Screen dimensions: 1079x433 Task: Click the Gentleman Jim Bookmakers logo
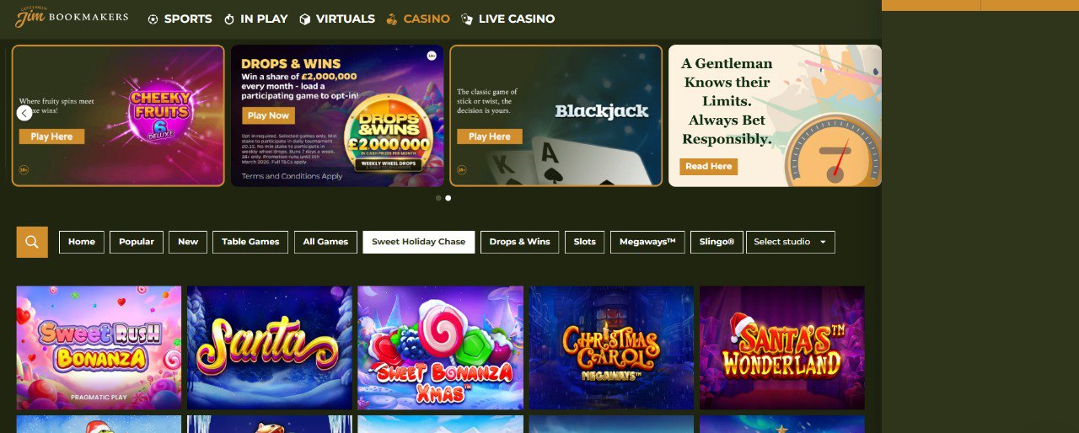point(72,17)
